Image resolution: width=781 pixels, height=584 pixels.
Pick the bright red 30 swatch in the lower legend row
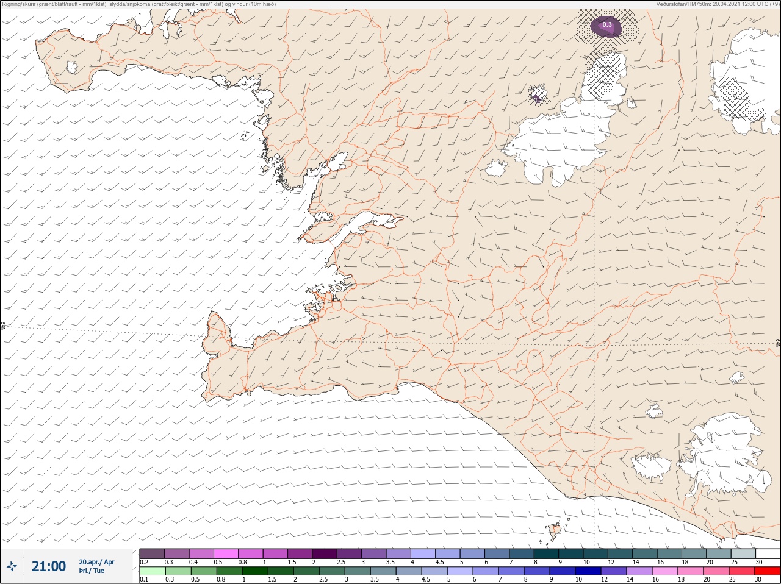tap(768, 571)
